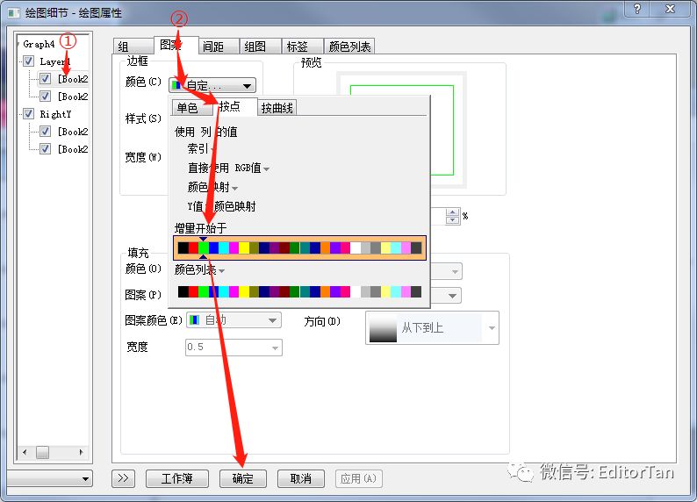Switch to the 组图 tab
Viewport: 697px width, 502px height.
260,47
